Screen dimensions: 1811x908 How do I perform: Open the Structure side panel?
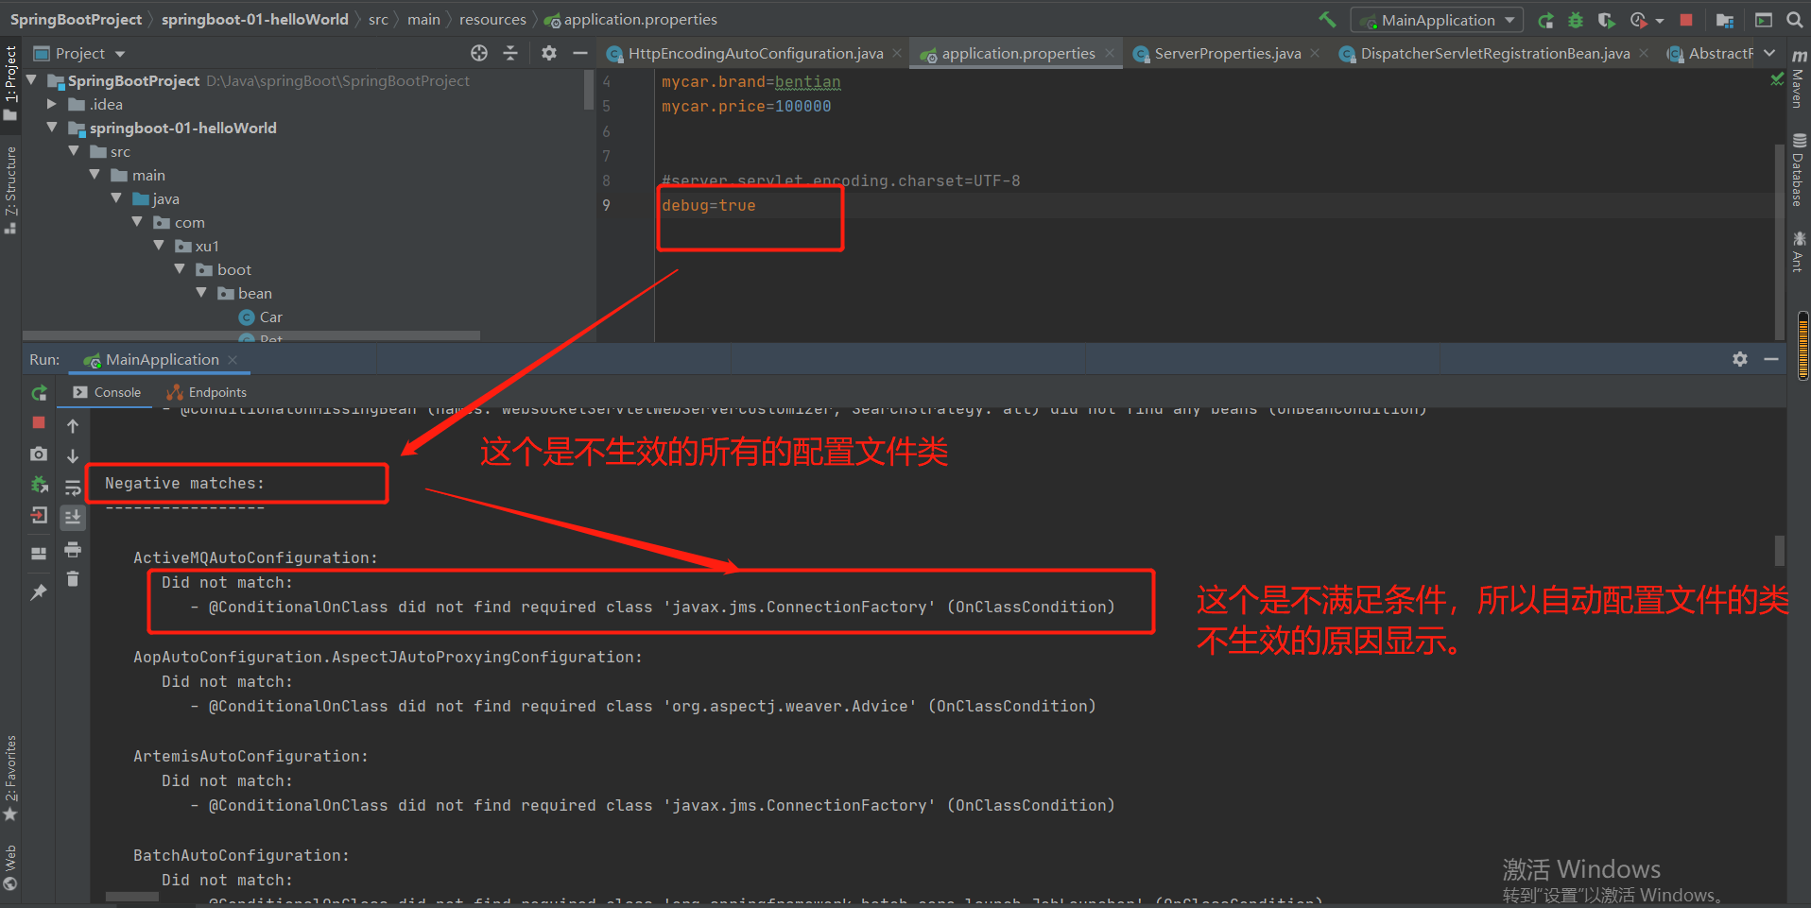coord(10,189)
